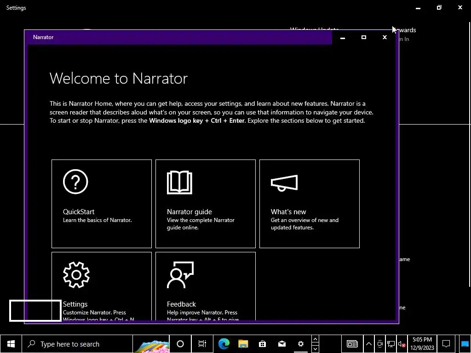Click the blue monitor icon at the taskbar end
Image resolution: width=471 pixels, height=353 pixels.
tap(465, 344)
